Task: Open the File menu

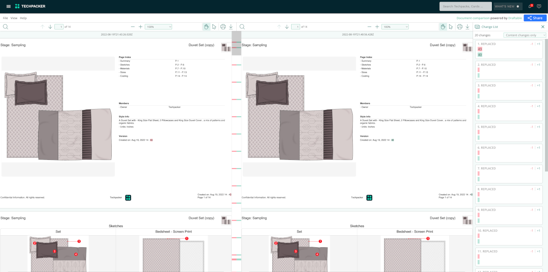Action: tap(5, 18)
